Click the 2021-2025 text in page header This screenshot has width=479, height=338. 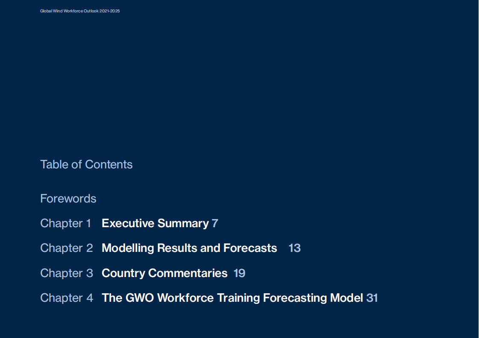coord(110,11)
